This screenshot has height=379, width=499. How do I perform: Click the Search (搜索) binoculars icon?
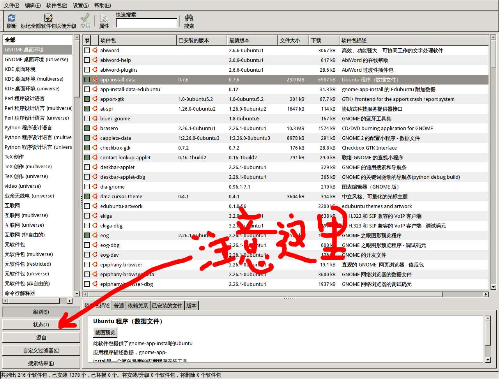tap(189, 18)
